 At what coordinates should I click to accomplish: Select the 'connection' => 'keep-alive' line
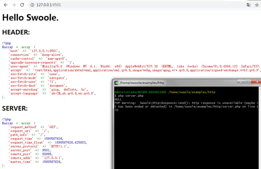pyautogui.click(x=36, y=55)
